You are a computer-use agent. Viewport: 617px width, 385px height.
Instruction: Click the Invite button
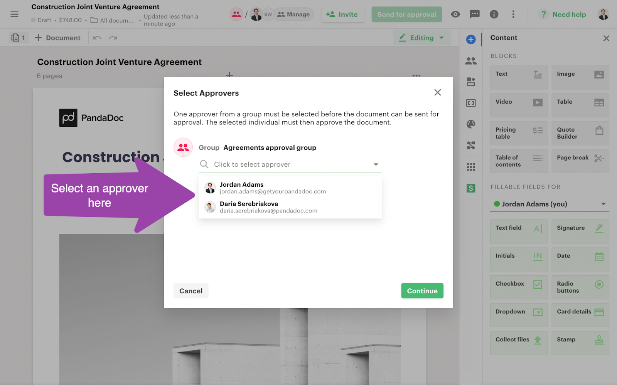pos(342,14)
